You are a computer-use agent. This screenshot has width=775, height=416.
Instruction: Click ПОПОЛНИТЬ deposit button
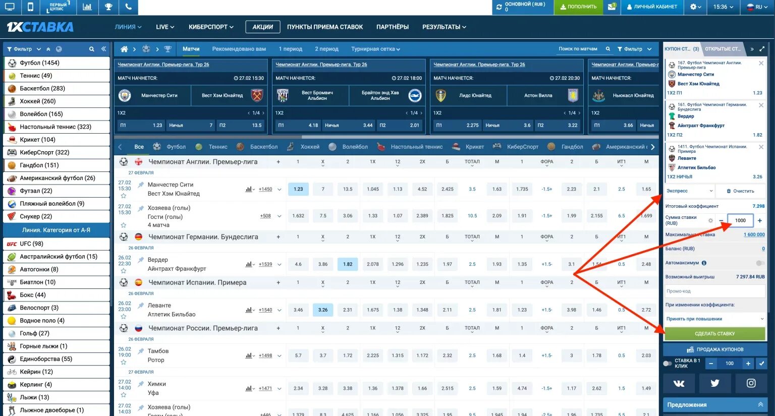(578, 7)
